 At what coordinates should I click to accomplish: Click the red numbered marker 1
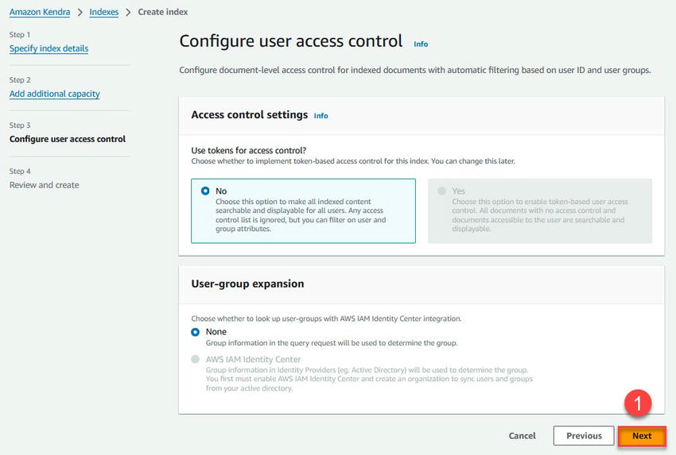[638, 403]
